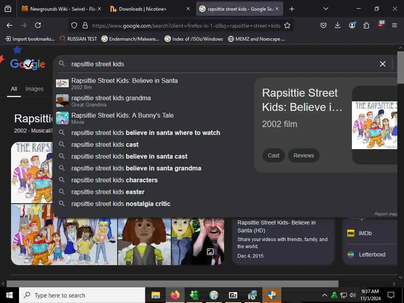Click the Cast chip in preview panel
Screen dimensions: 404x303
pos(273,155)
